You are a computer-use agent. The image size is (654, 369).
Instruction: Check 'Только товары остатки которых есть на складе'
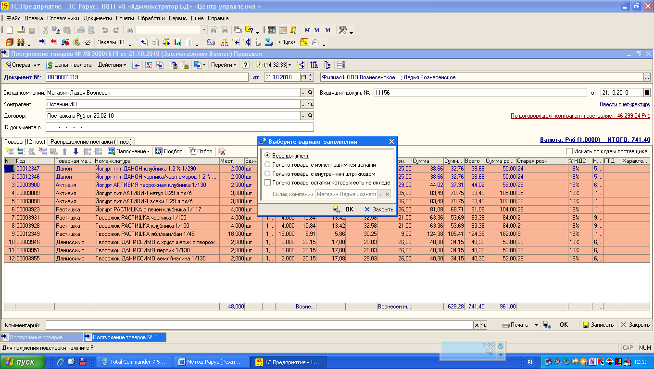[x=267, y=183]
